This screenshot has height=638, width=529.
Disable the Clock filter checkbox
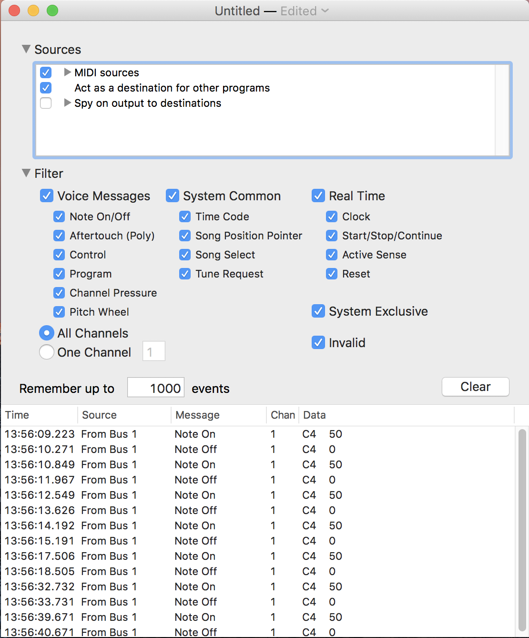(x=332, y=216)
